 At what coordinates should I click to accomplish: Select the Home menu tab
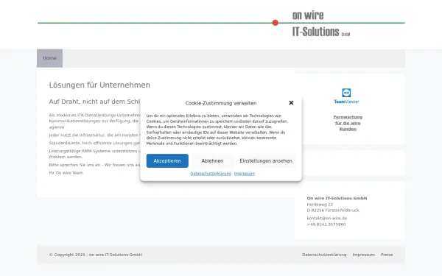pyautogui.click(x=49, y=58)
